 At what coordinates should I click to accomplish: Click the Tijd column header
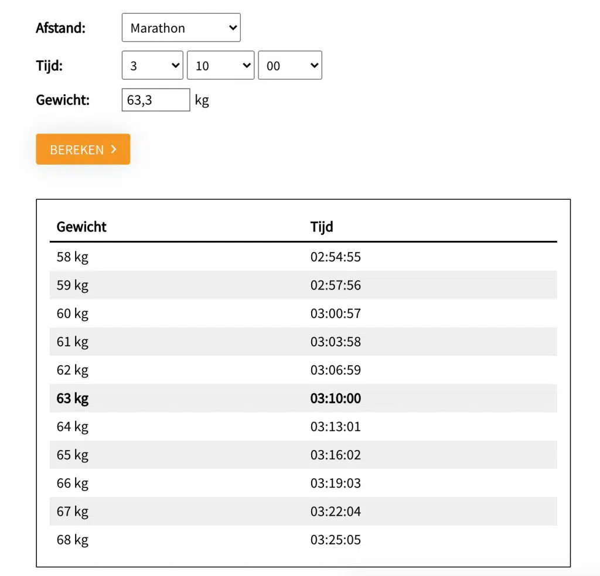point(322,227)
